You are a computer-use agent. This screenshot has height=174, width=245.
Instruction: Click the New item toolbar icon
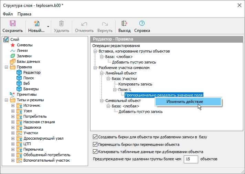click(36, 23)
